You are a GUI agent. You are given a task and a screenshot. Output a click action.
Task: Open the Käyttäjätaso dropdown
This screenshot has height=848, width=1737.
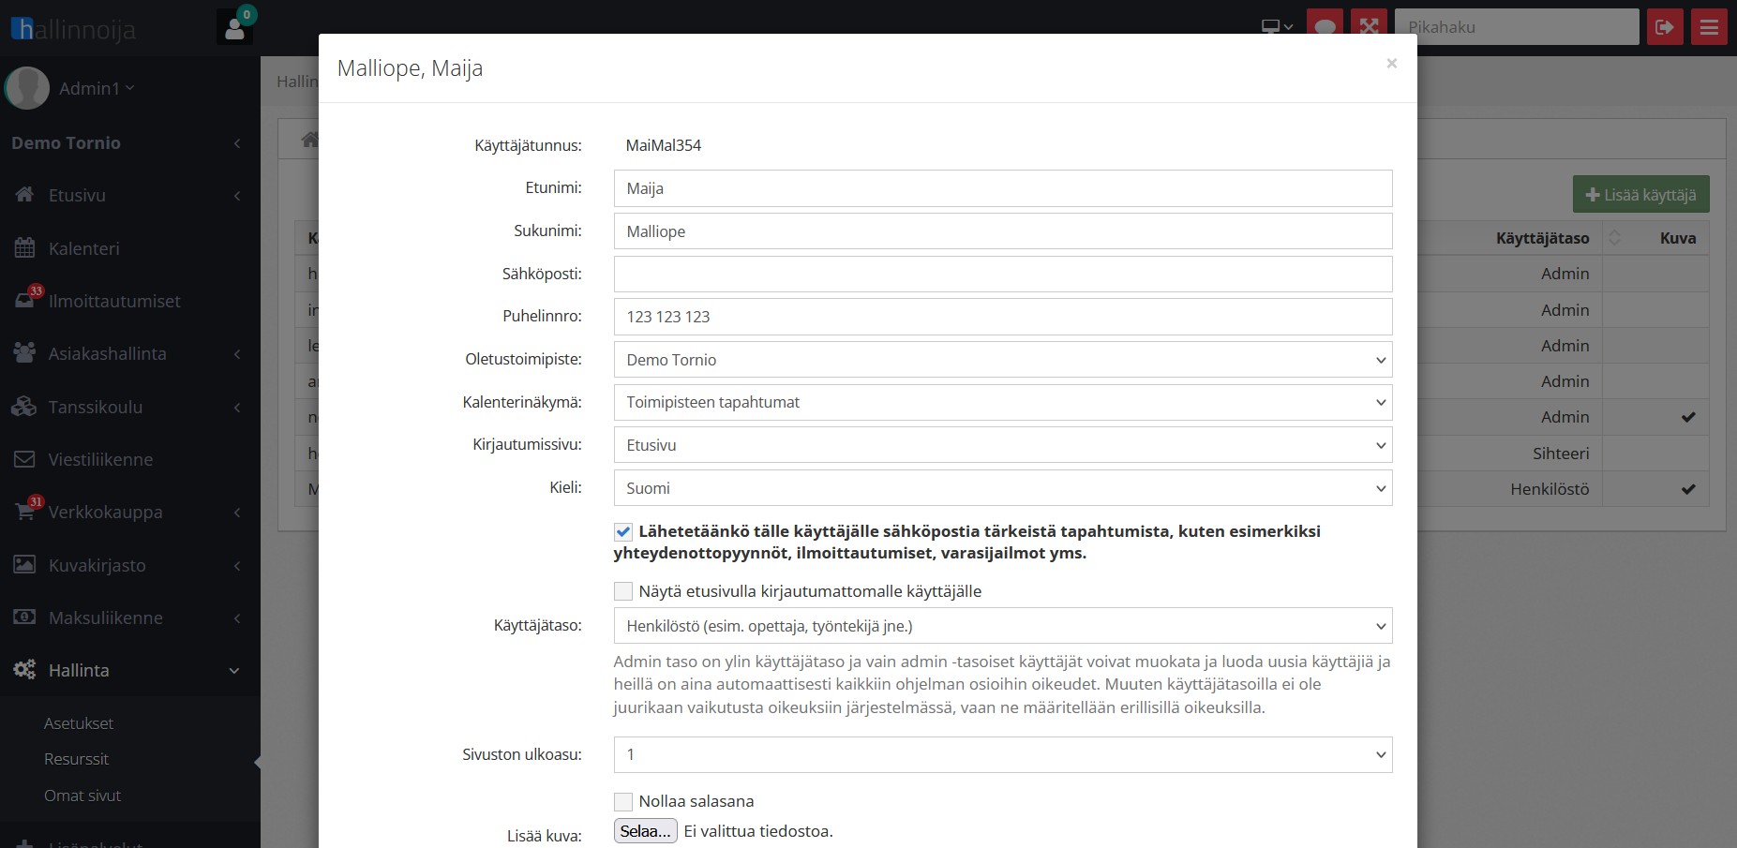[x=1002, y=626]
